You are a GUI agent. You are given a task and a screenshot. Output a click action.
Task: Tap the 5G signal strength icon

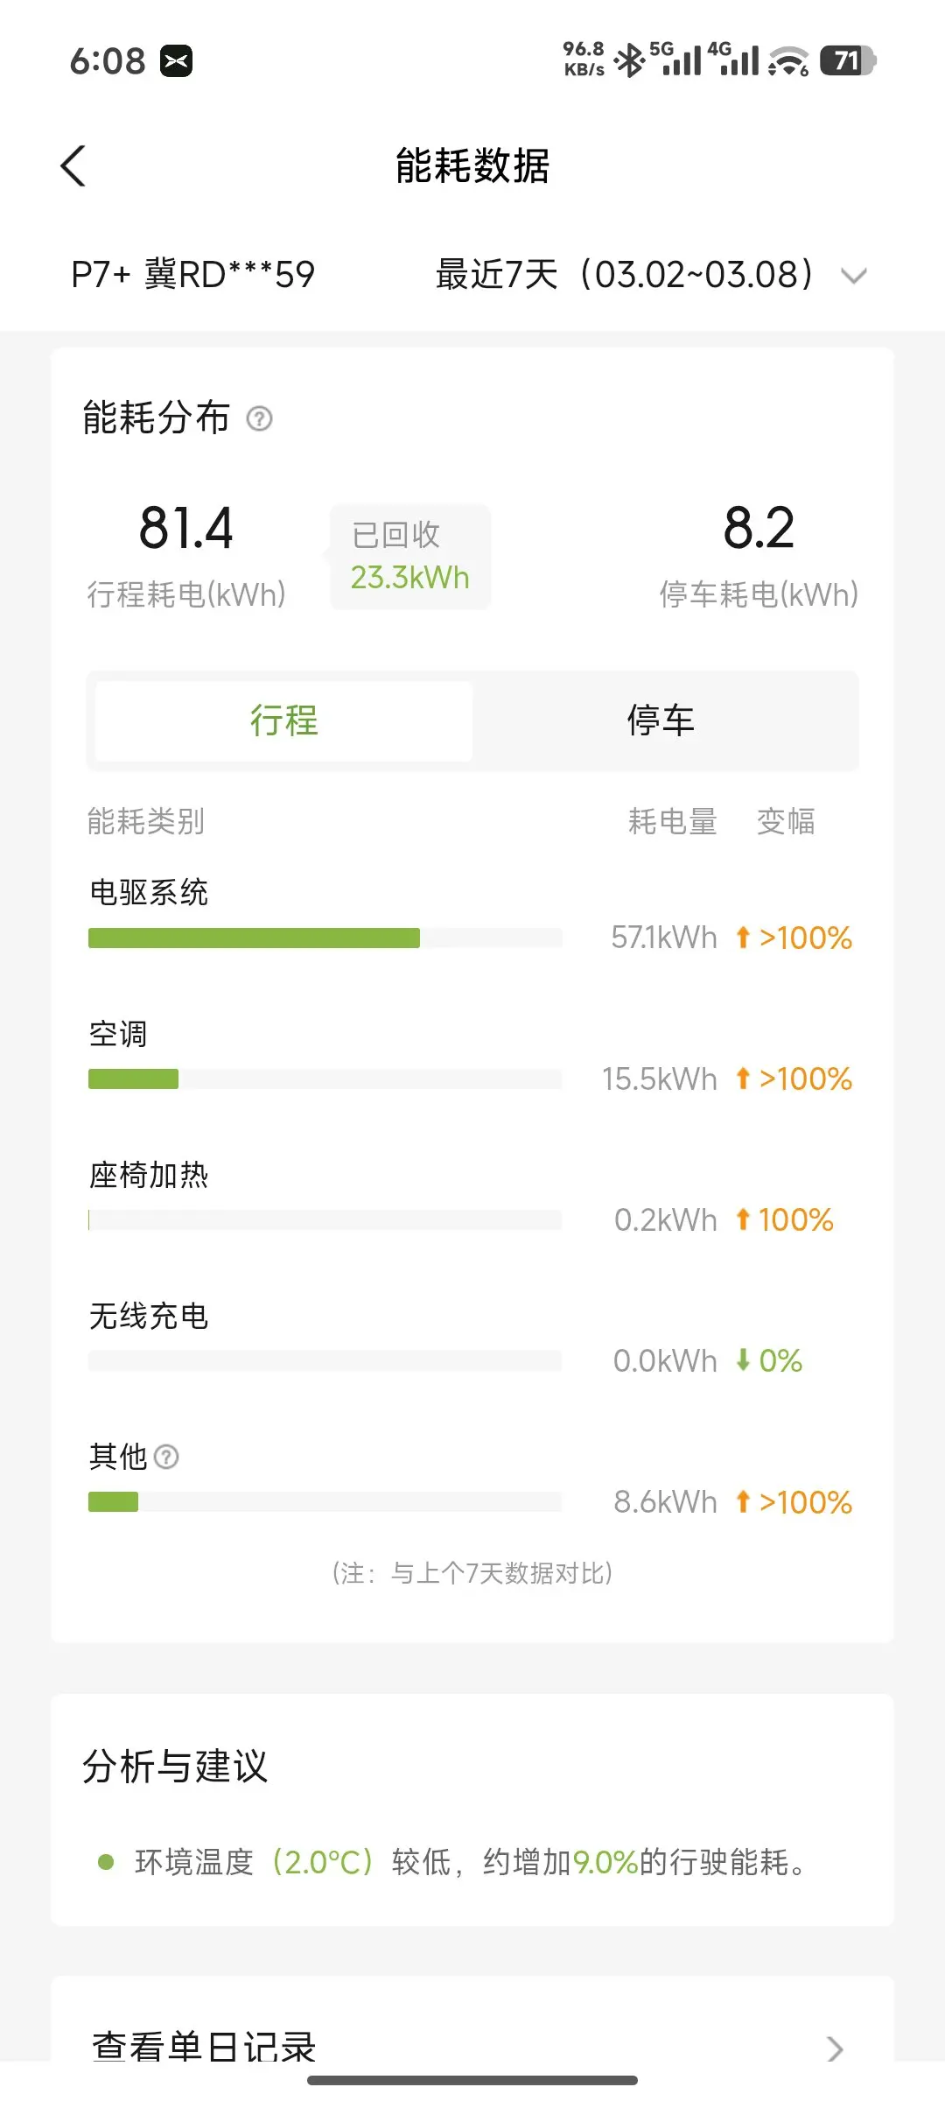(x=676, y=60)
